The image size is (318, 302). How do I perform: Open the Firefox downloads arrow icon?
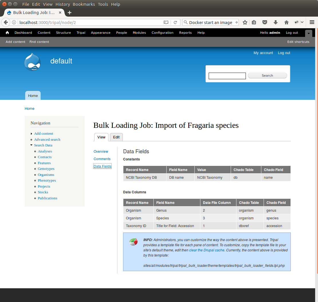pos(276,22)
